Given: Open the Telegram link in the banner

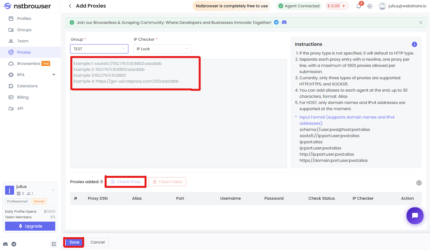Looking at the screenshot, I should tap(276, 22).
